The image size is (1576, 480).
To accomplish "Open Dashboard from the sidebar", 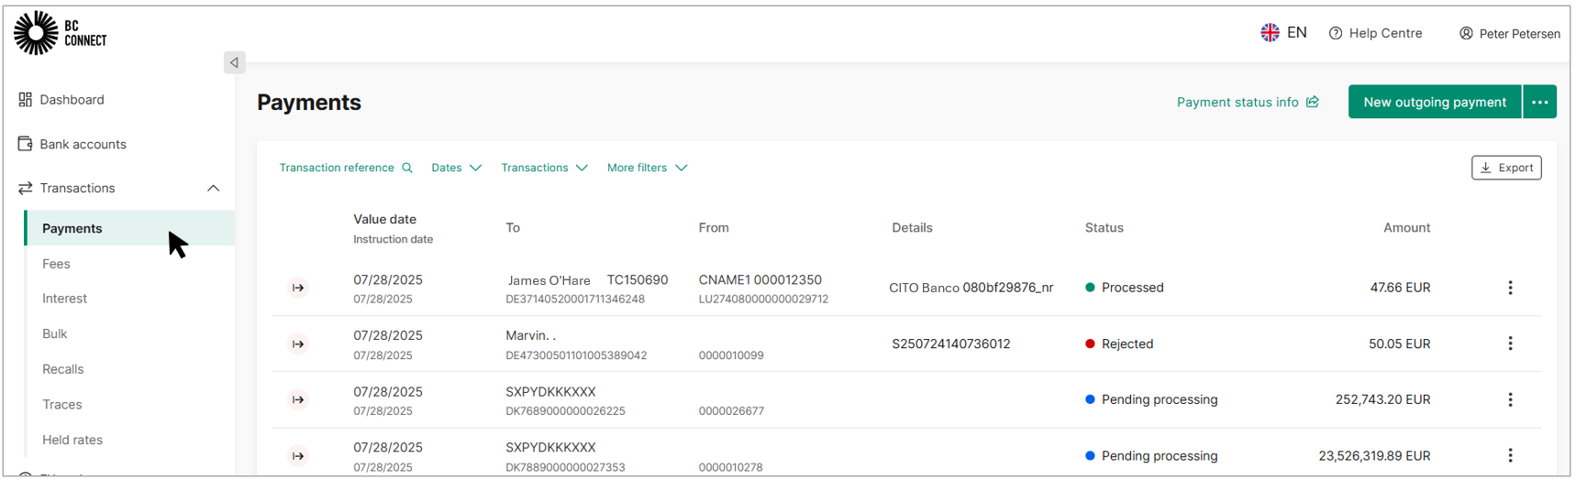I will (x=61, y=99).
